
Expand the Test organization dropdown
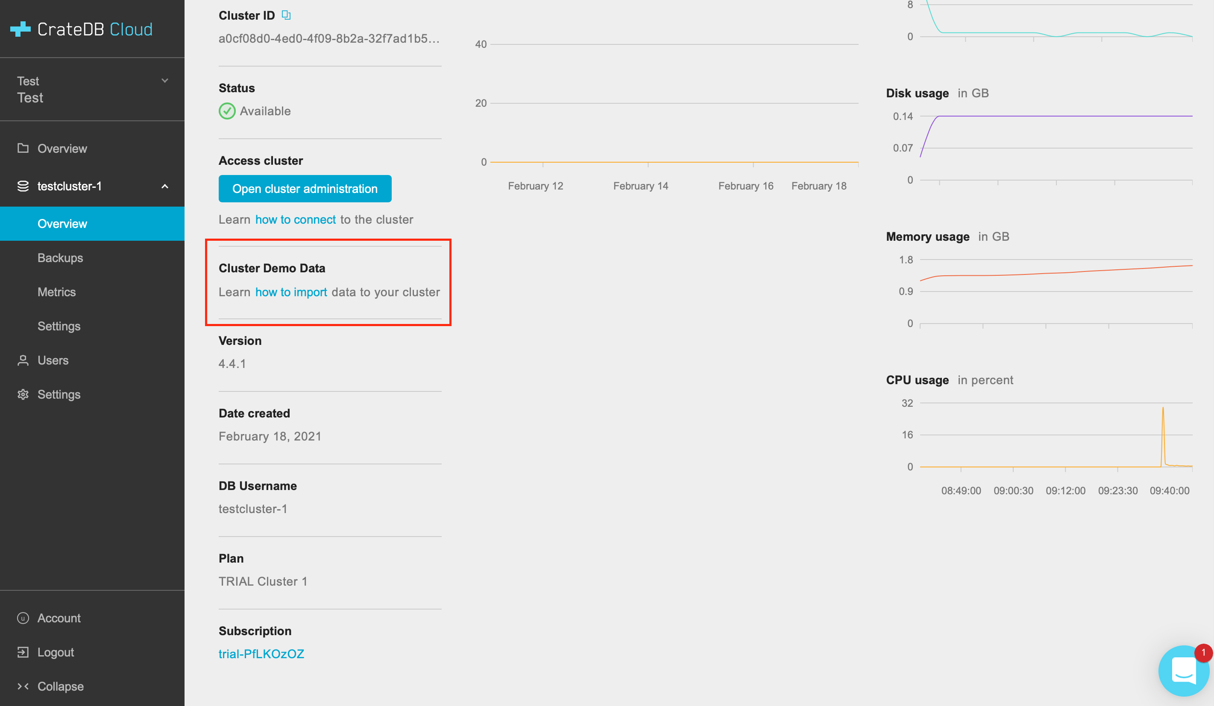point(165,80)
